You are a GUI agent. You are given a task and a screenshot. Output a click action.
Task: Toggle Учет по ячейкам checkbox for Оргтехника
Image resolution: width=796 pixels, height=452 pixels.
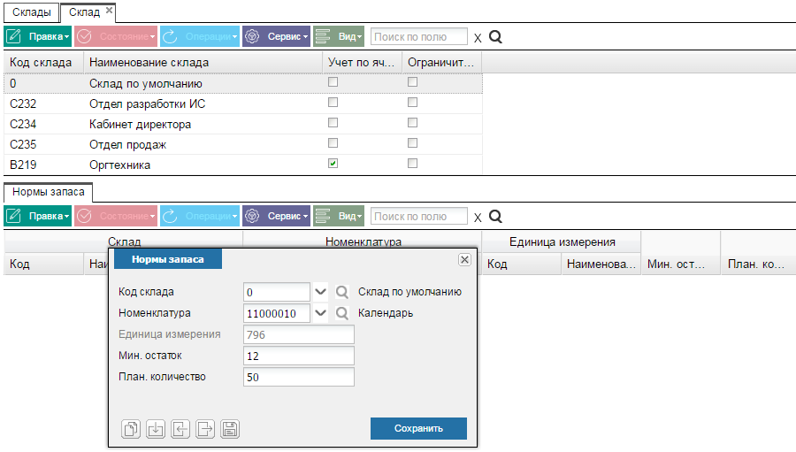tap(333, 164)
